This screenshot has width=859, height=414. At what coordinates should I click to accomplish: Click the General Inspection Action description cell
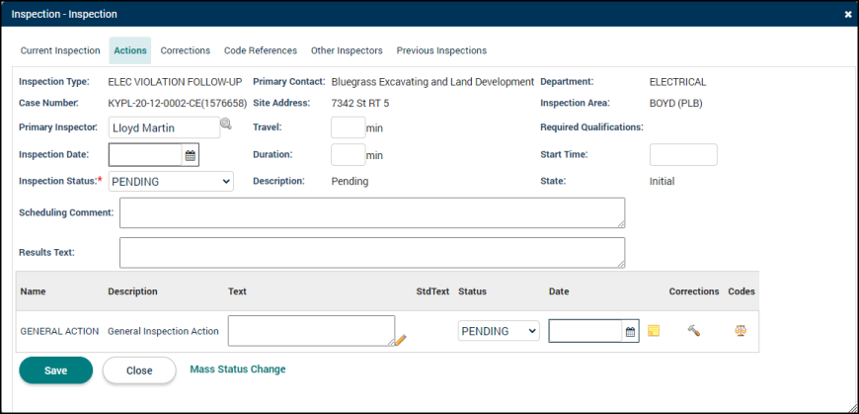163,331
